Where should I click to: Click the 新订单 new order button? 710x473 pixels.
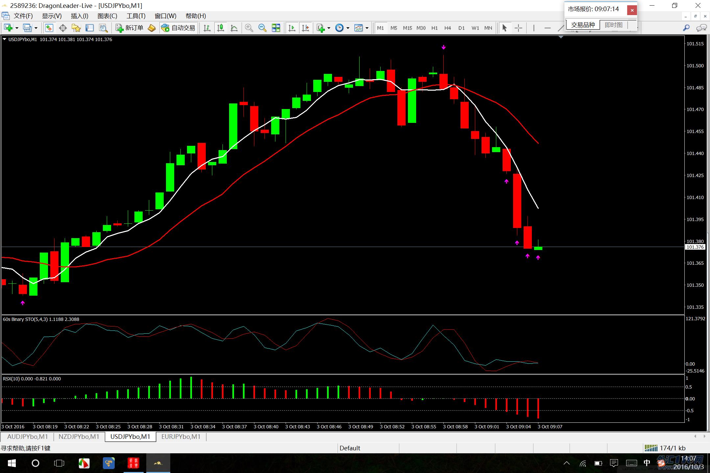[x=130, y=28]
